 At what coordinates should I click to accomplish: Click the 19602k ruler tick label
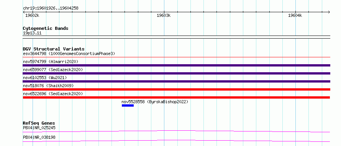pos(32,15)
